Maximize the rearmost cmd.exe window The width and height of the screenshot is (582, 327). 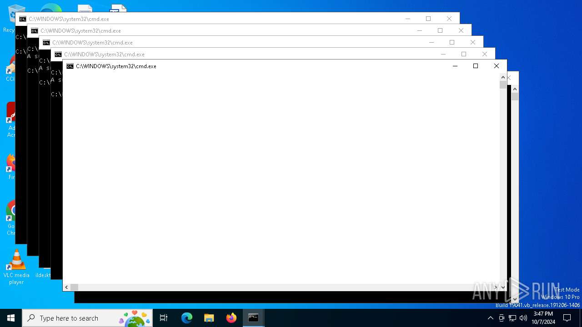[428, 19]
